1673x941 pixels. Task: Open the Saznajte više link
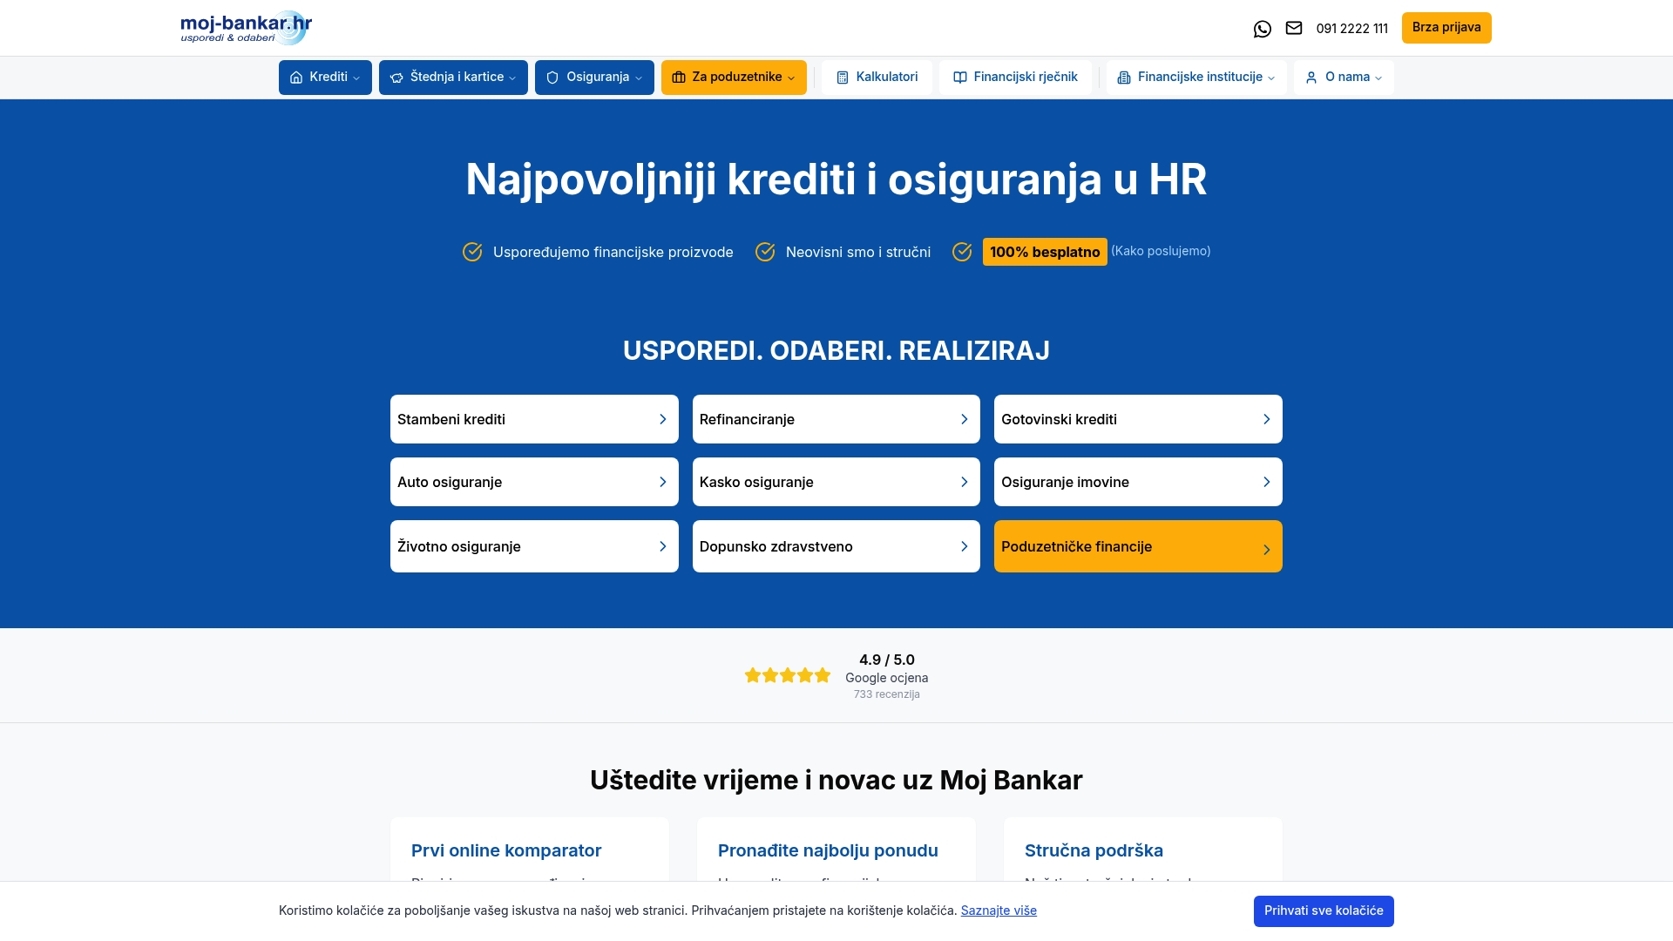coord(999,910)
